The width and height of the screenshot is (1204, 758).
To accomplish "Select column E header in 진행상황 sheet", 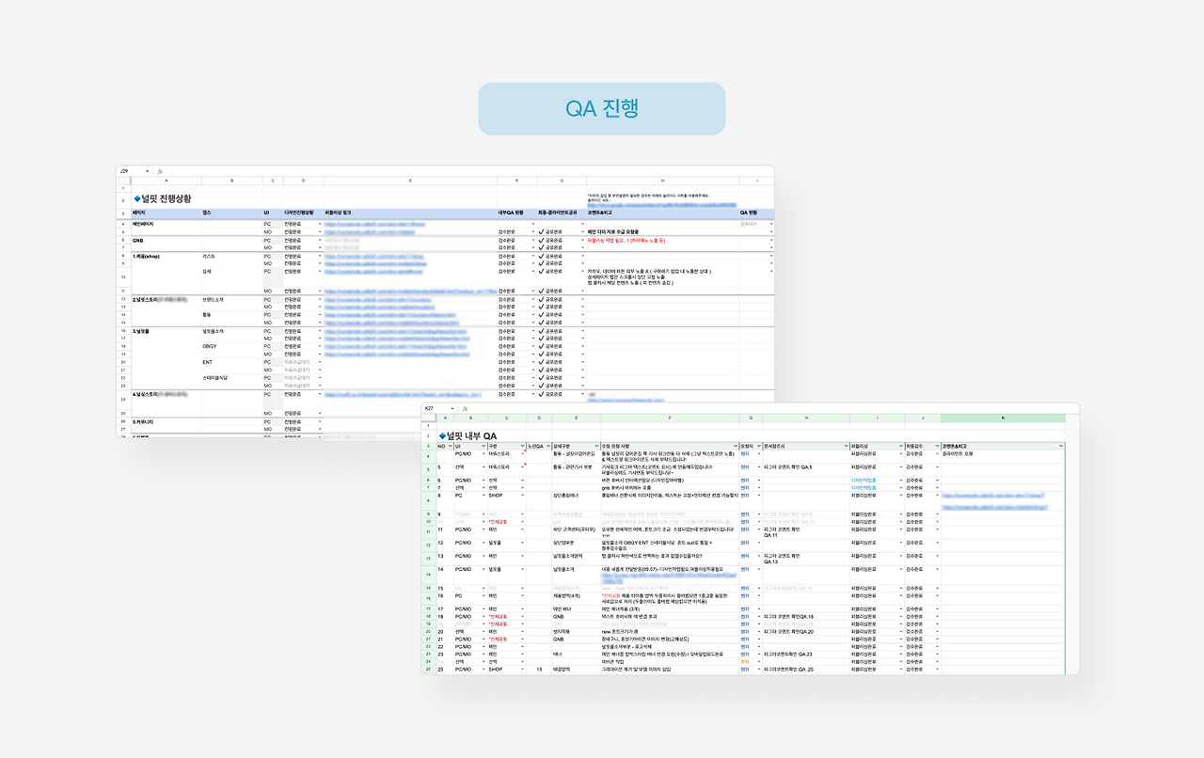I will [x=410, y=180].
